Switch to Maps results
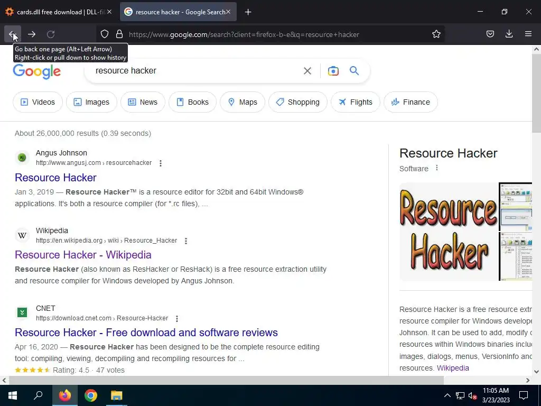541x406 pixels. coord(242,102)
